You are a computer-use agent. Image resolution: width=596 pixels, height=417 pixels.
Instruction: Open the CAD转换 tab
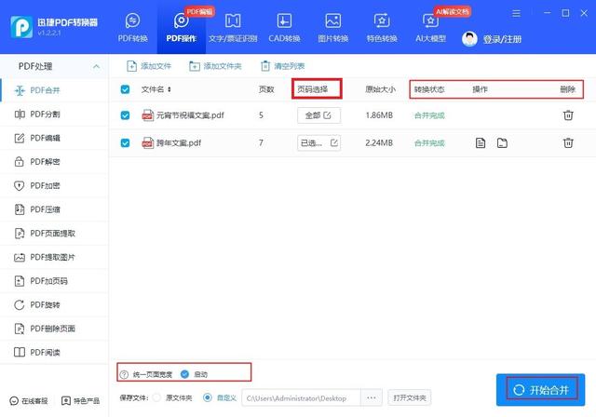284,27
